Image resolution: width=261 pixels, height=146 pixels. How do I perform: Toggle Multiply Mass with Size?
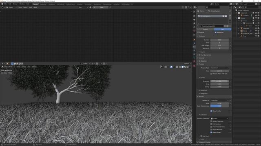[x=211, y=74]
